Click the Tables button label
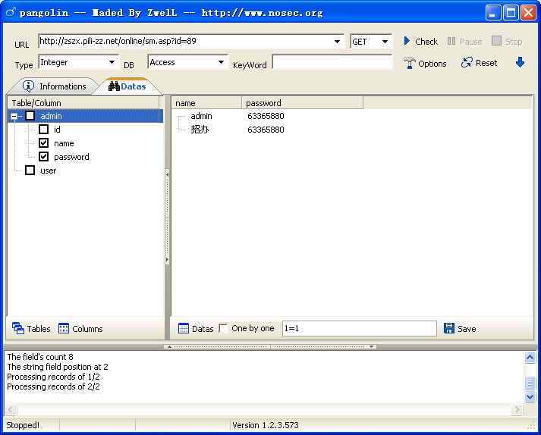 (39, 329)
